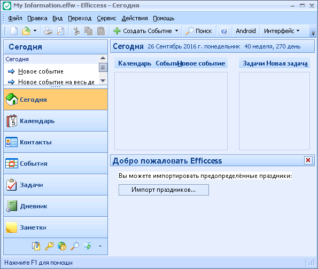This screenshot has width=318, height=269.
Task: Click the splitter grip under the shortcuts list
Action: click(56, 87)
